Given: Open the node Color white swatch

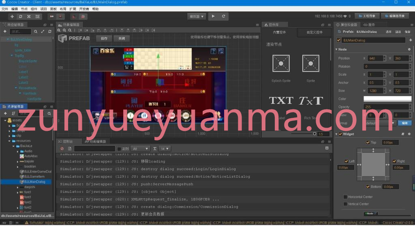Looking at the screenshot, I should 387,99.
